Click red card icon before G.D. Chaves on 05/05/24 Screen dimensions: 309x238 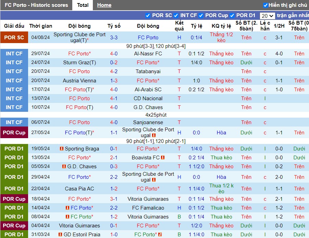[64, 167]
